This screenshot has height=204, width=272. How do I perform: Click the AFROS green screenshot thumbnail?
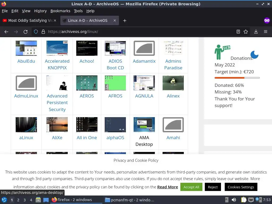(115, 83)
